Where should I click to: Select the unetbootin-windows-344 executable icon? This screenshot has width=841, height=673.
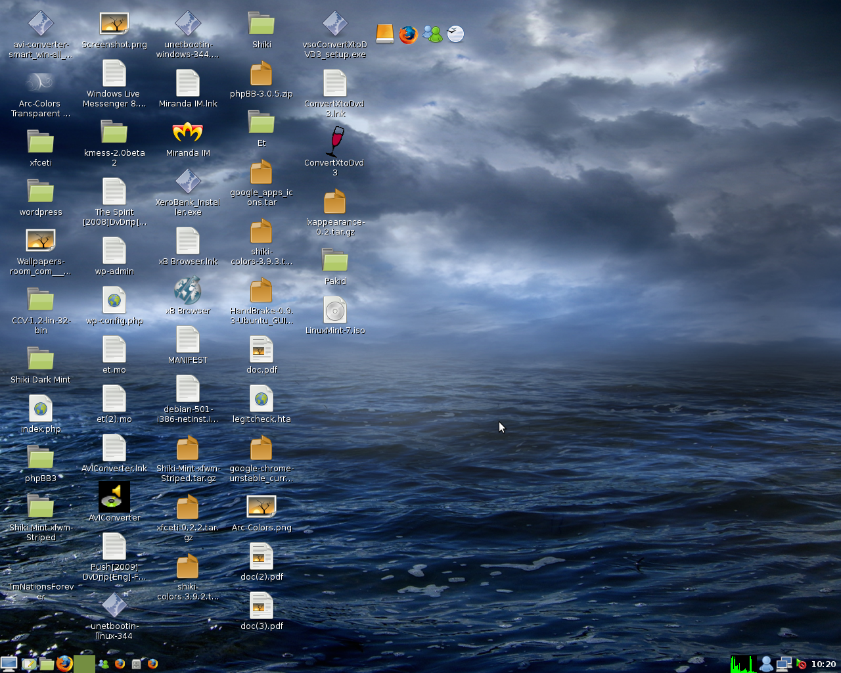point(188,24)
